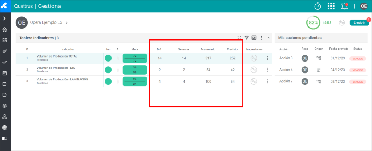Image resolution: width=372 pixels, height=151 pixels.
Task: Open the Quattrus logo home icon
Action: tap(4, 6)
